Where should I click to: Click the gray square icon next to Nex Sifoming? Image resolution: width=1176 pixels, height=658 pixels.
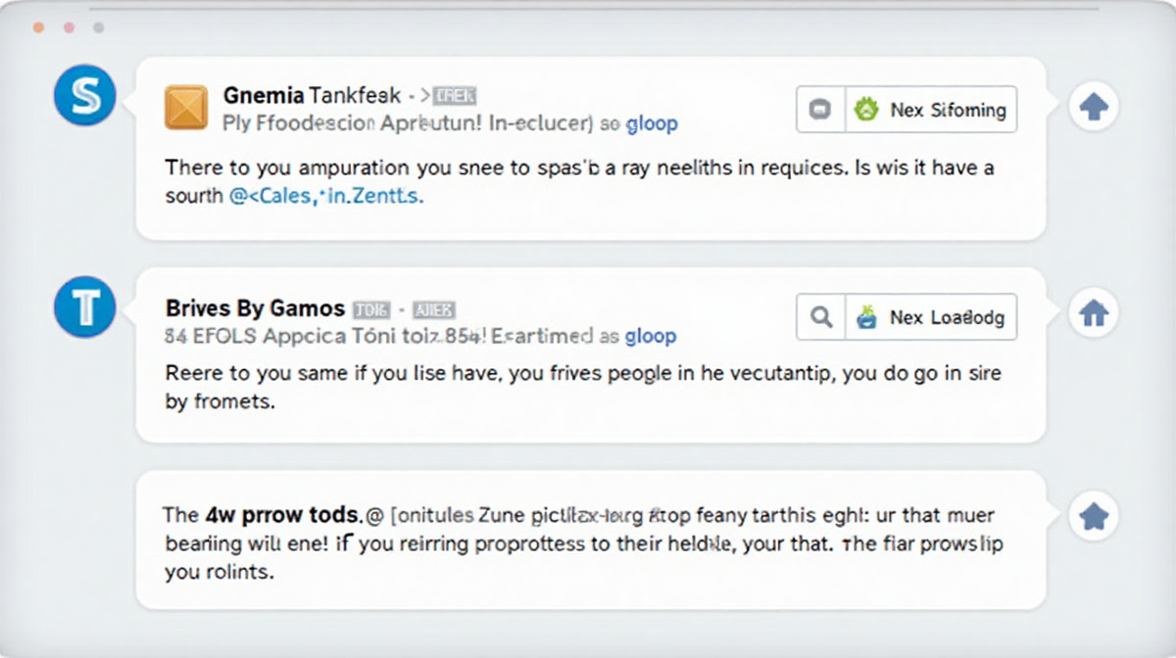coord(821,110)
